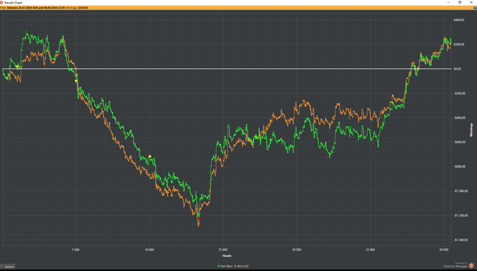The width and height of the screenshot is (477, 271).
Task: Click the green Net Won legend swatch
Action: click(x=219, y=266)
